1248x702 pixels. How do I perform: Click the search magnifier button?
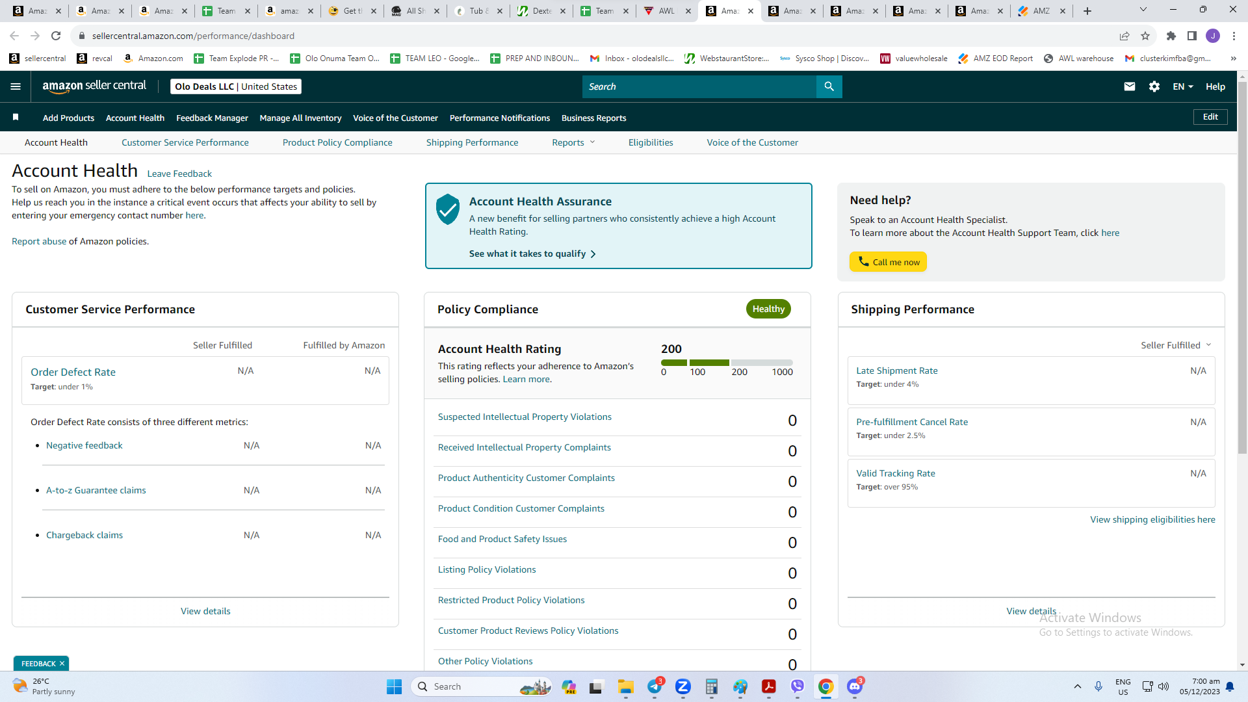pyautogui.click(x=829, y=86)
